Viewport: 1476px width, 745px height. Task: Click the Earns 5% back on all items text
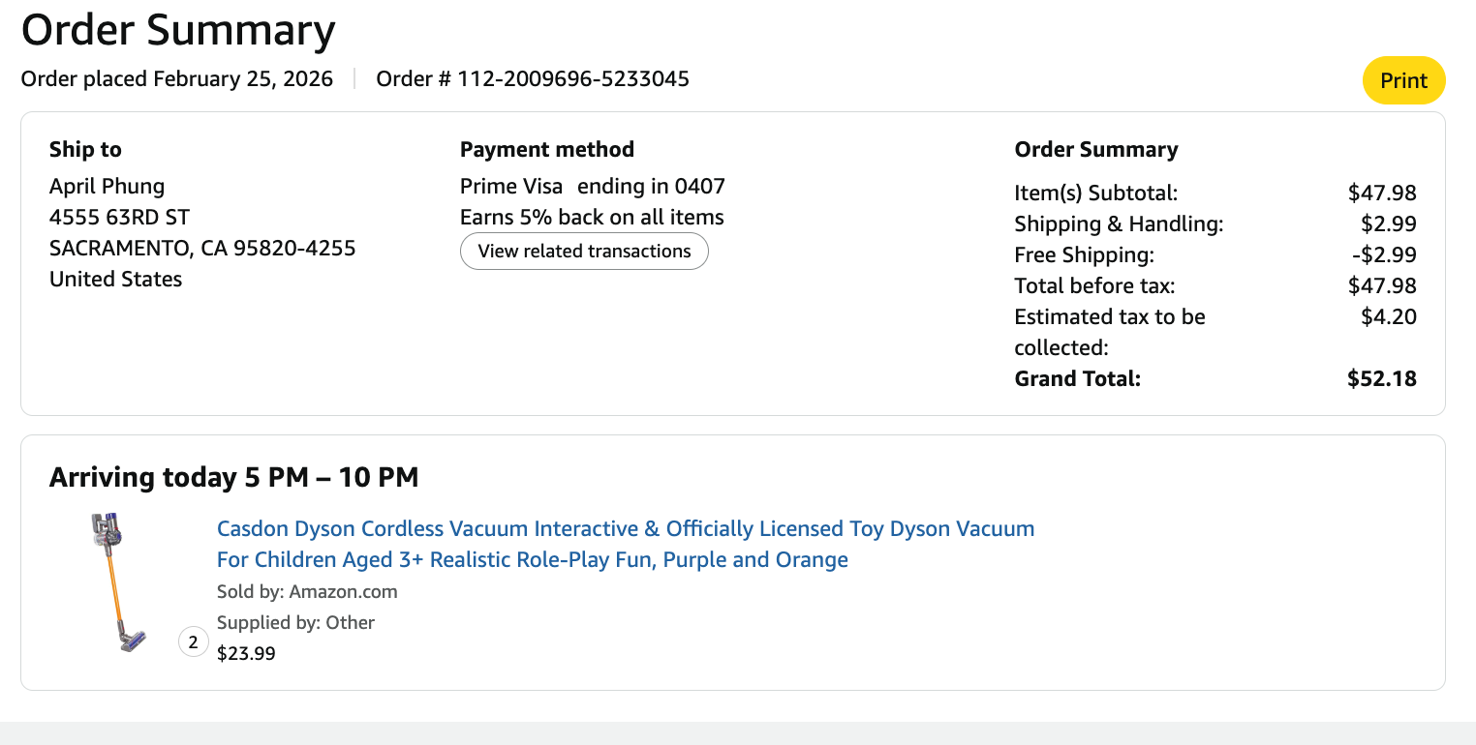[592, 218]
